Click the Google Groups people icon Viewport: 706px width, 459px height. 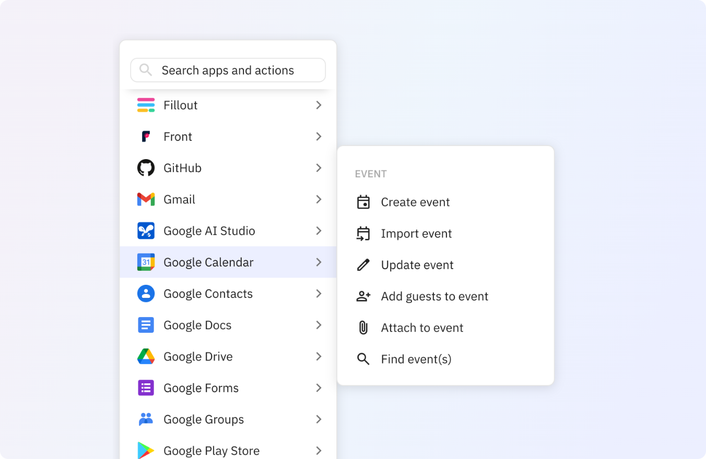click(146, 419)
